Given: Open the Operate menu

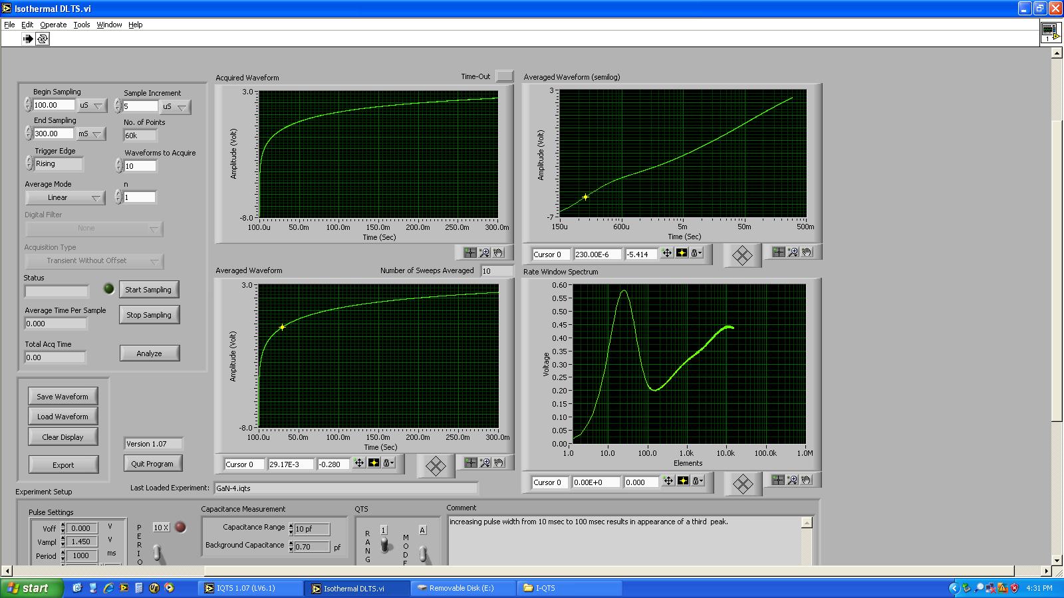Looking at the screenshot, I should (53, 25).
